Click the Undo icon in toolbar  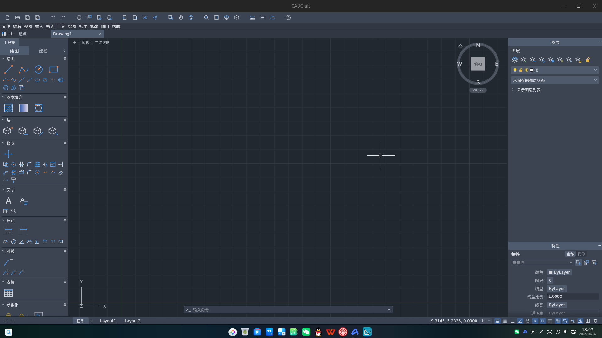(x=53, y=18)
